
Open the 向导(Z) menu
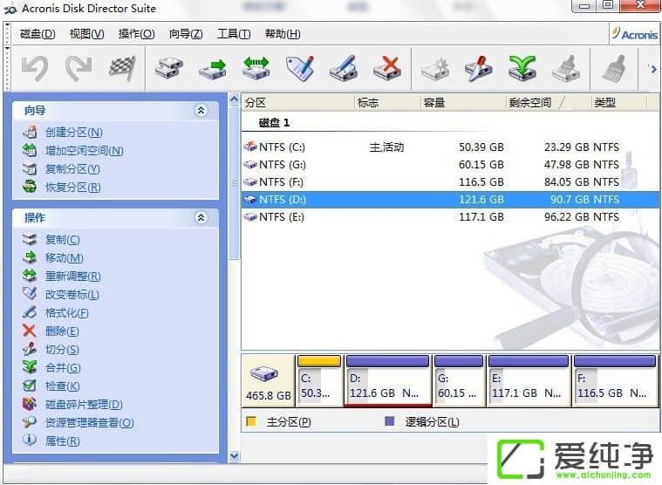pos(186,34)
